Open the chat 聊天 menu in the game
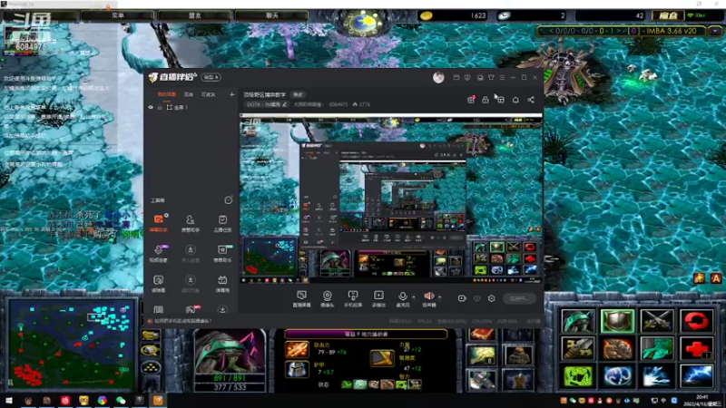The height and width of the screenshot is (408, 726). tap(271, 15)
